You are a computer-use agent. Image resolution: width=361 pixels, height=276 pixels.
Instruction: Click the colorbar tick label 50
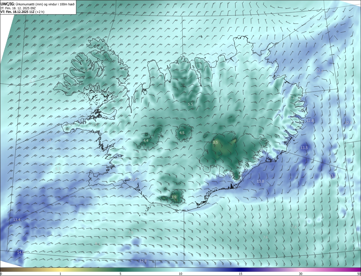[x=358, y=274]
